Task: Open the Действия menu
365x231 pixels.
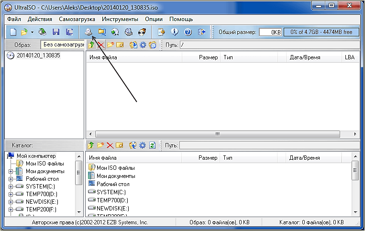Action: (x=40, y=19)
